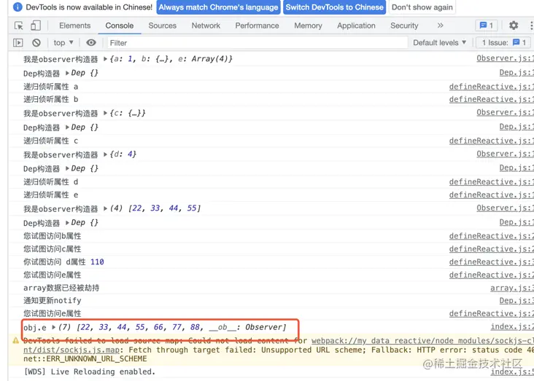The image size is (534, 381).
Task: Focus the console Filter field
Action: (x=258, y=43)
